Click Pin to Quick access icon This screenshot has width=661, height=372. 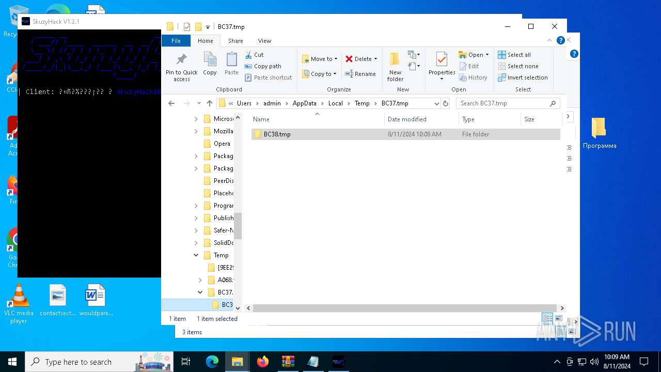click(x=181, y=67)
